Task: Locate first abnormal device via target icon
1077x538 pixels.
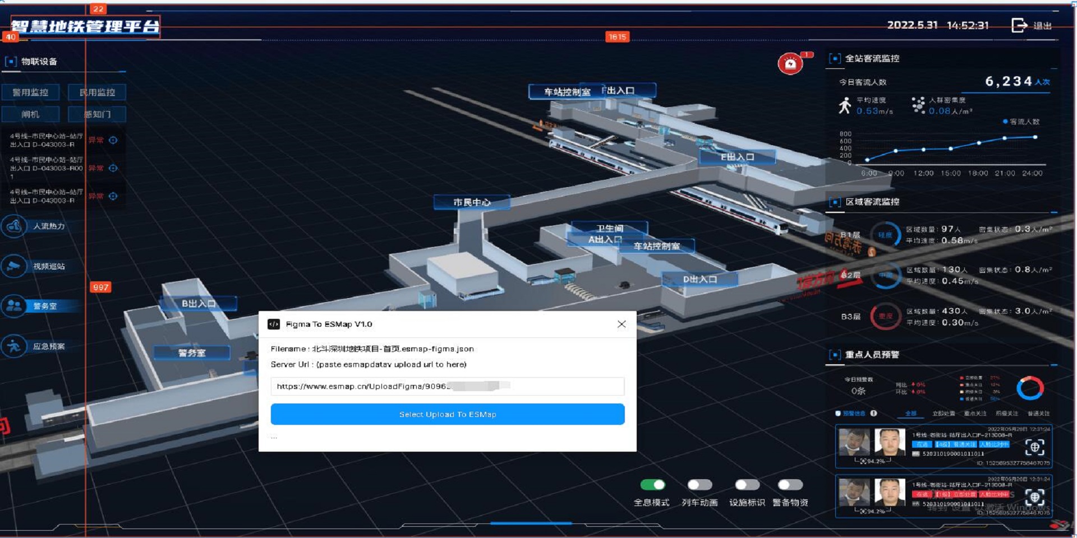Action: coord(113,140)
